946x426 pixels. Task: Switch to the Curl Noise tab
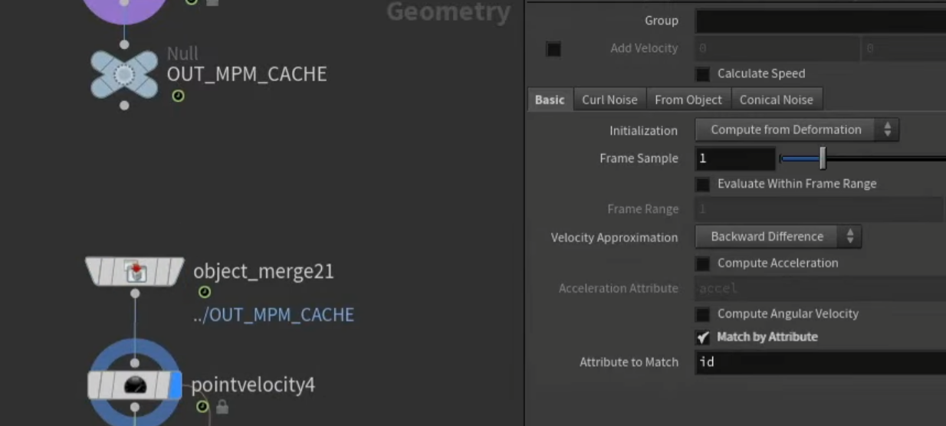click(x=609, y=100)
